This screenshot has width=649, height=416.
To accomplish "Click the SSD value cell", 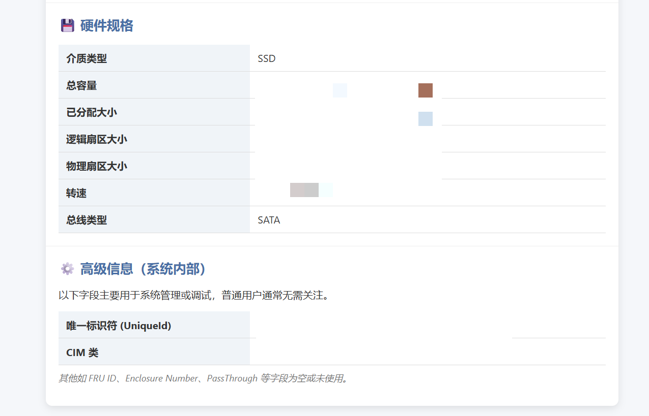I will (x=428, y=58).
